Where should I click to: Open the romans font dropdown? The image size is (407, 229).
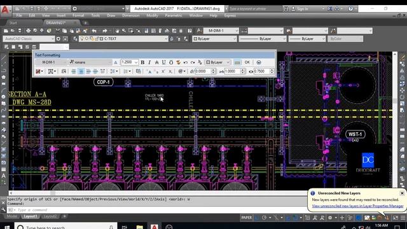tap(90, 62)
